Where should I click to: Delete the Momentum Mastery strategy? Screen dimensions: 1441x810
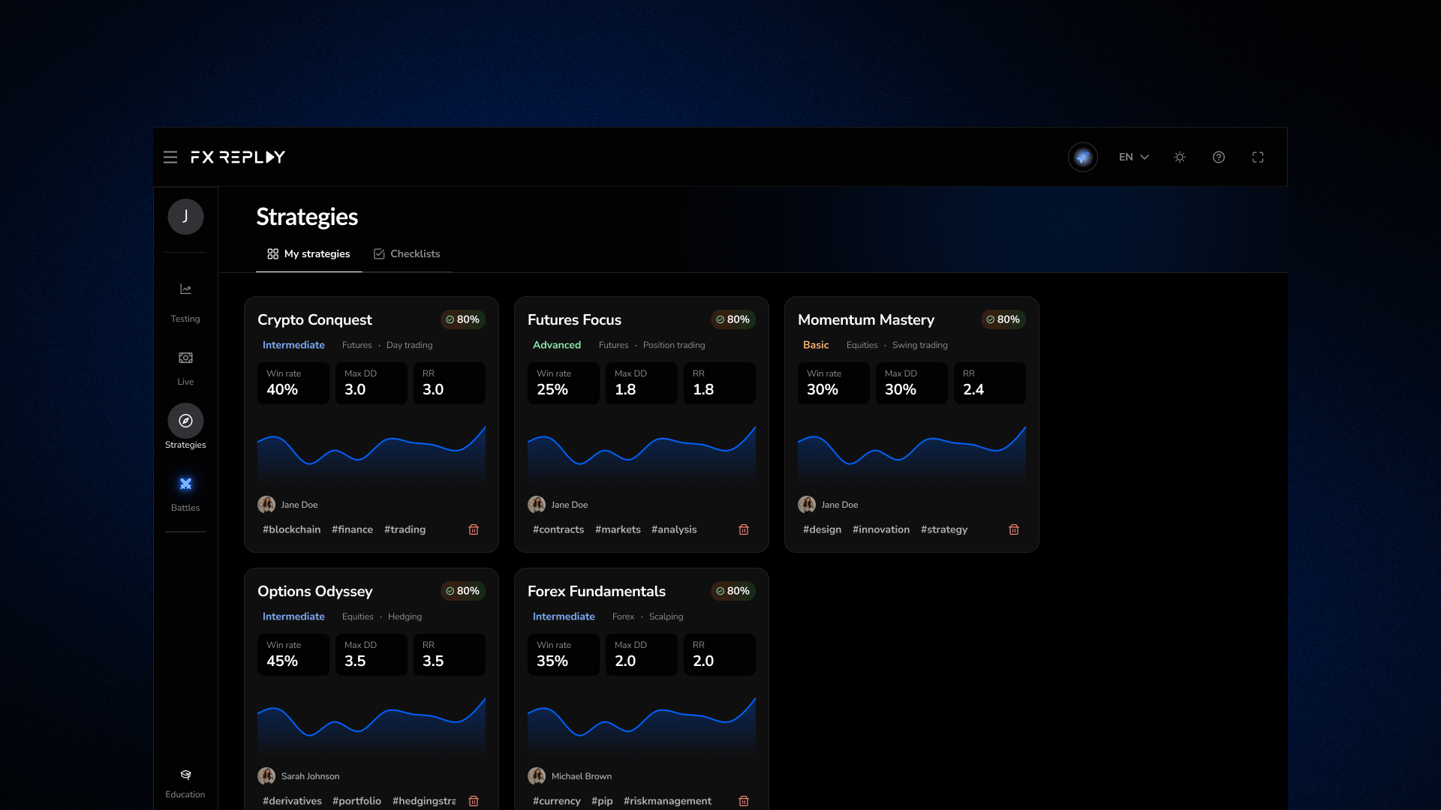(1014, 529)
